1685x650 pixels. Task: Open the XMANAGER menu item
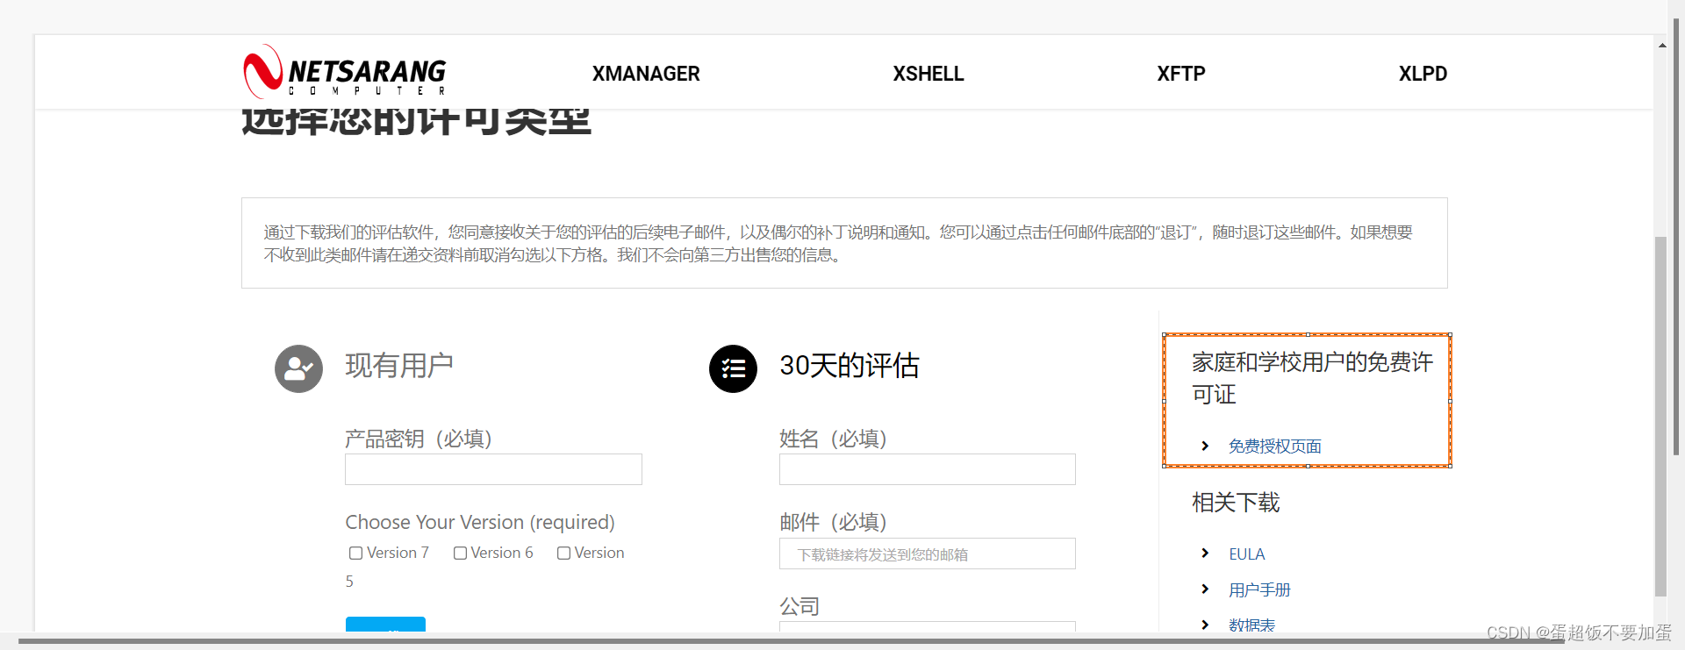tap(646, 74)
